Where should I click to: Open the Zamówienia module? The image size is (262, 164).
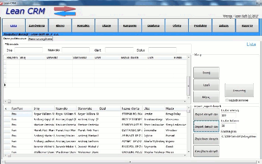coord(37,25)
